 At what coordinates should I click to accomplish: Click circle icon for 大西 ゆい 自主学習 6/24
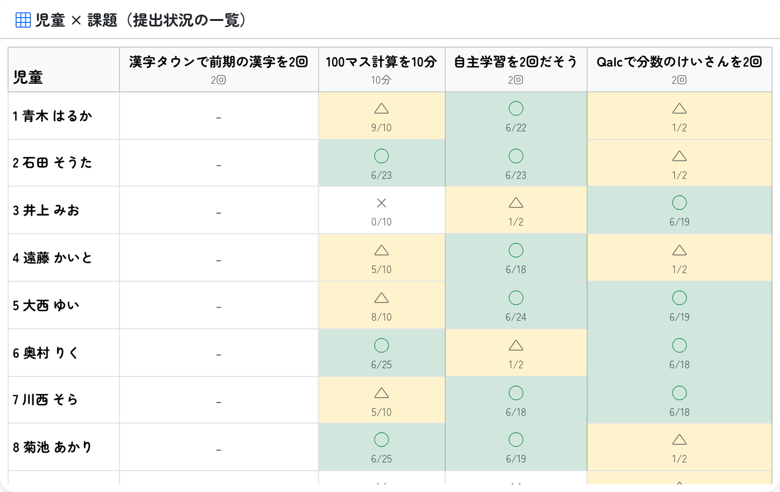pos(516,298)
